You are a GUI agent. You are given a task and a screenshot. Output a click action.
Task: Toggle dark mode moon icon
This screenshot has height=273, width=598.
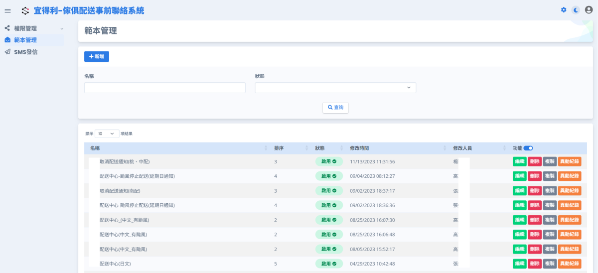(576, 10)
